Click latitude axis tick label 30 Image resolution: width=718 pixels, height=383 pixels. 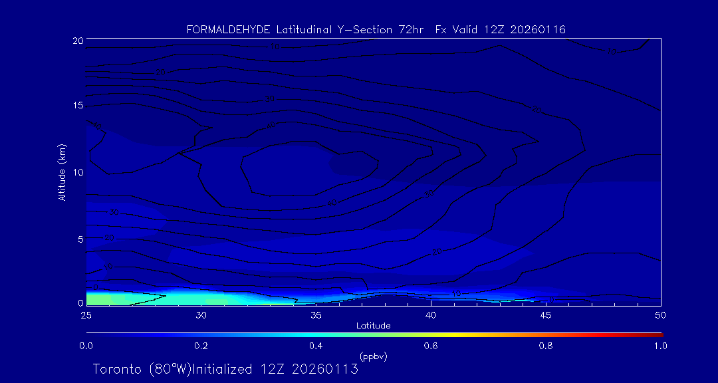201,315
